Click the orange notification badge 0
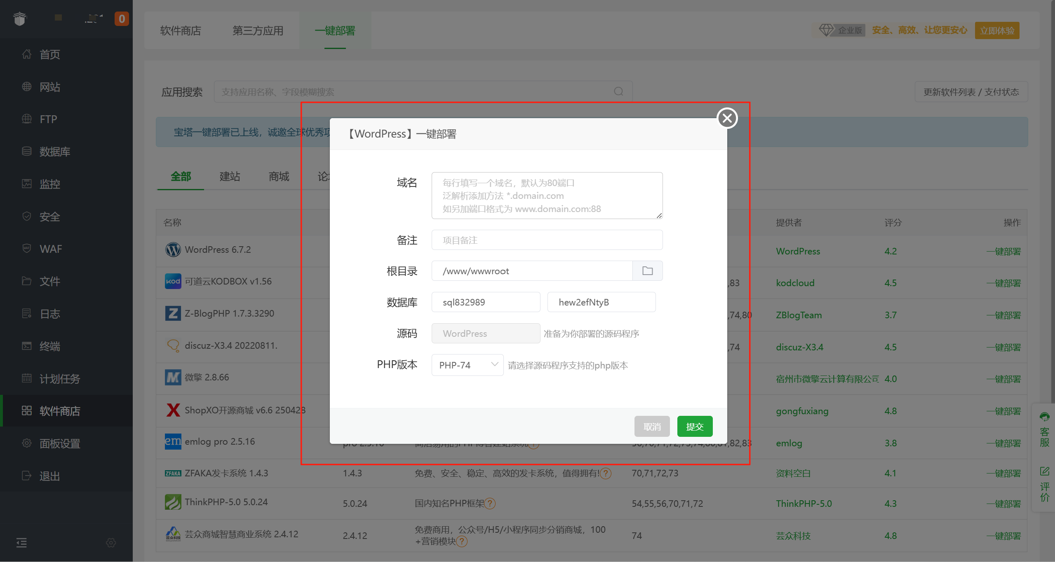The width and height of the screenshot is (1055, 562). [x=122, y=19]
